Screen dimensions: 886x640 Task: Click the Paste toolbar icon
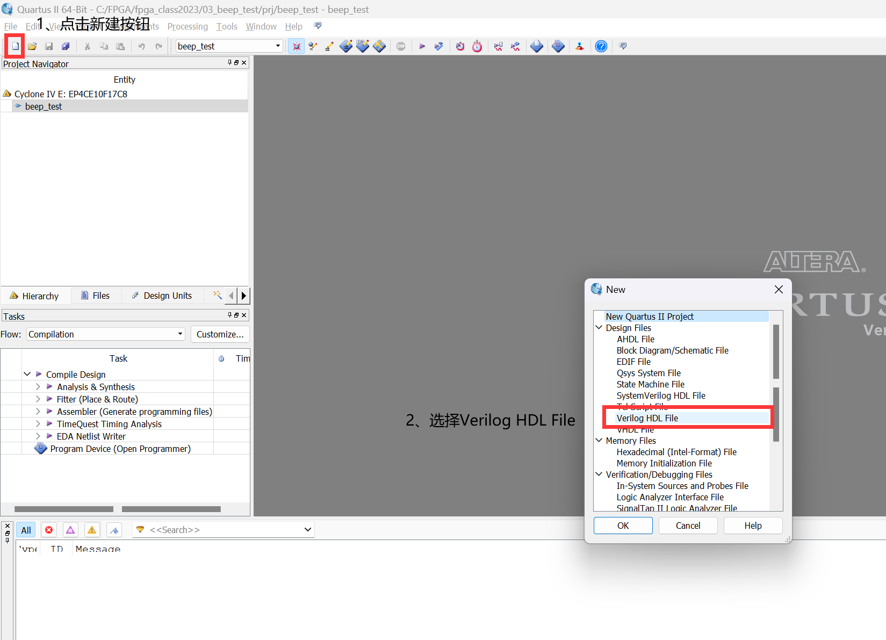pos(120,46)
